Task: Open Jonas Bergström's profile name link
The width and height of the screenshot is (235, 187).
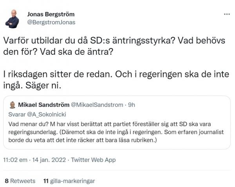Action: pyautogui.click(x=51, y=14)
